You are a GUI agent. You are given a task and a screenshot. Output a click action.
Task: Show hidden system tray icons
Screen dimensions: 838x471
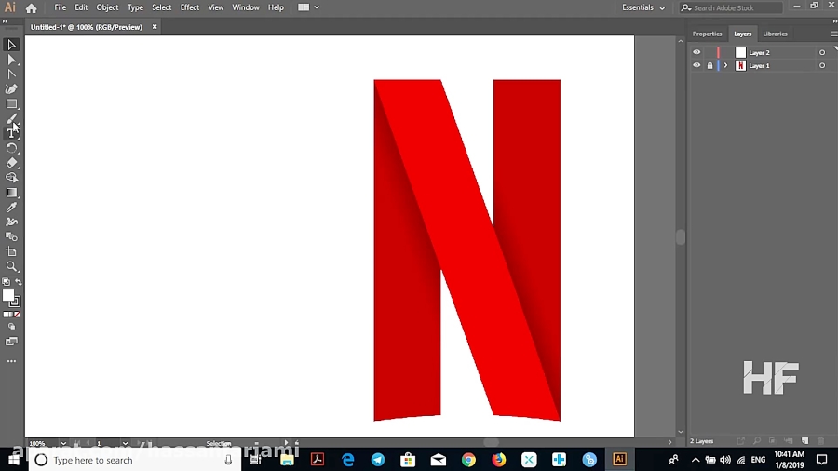point(696,459)
